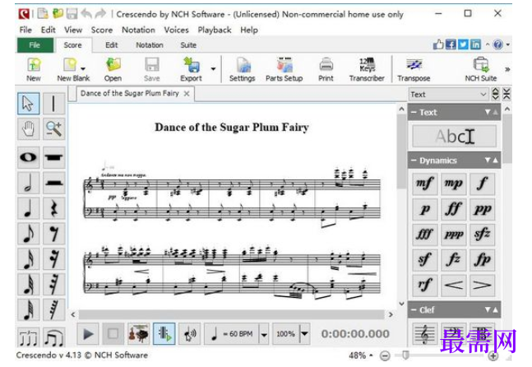Screen dimensions: 532x367
Task: Choose the eighth note tool
Action: click(x=29, y=234)
